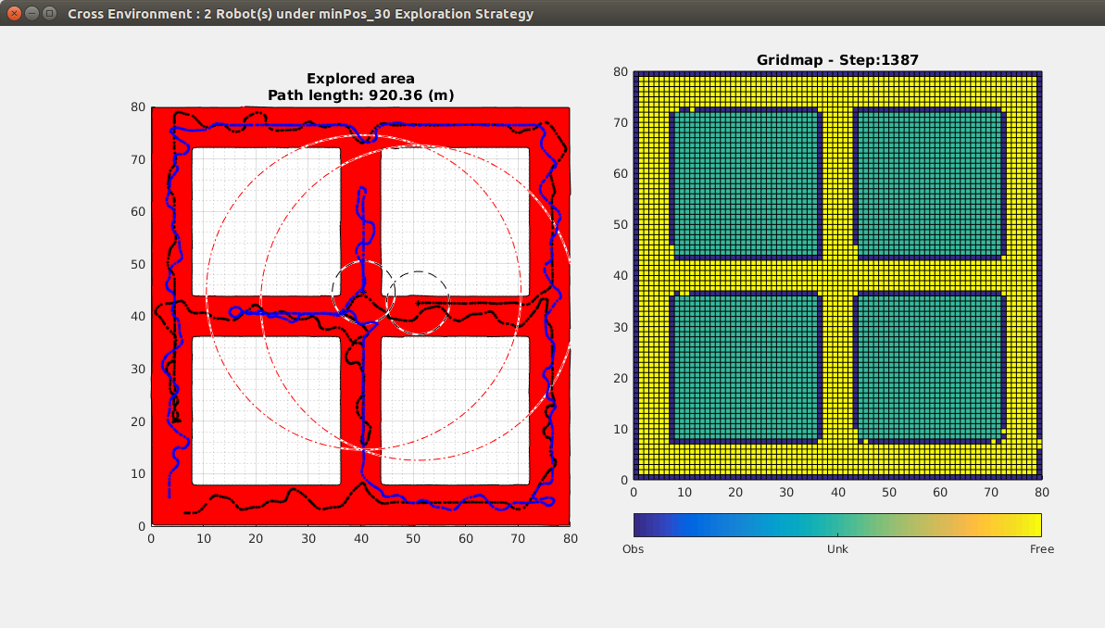
Task: Select the 'Gridmap - Step:1387' title
Action: (x=837, y=60)
